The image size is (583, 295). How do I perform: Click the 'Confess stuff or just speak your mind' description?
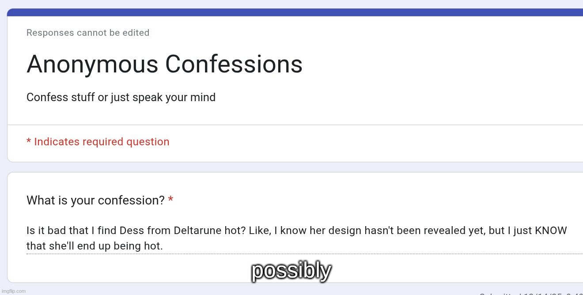pyautogui.click(x=121, y=97)
